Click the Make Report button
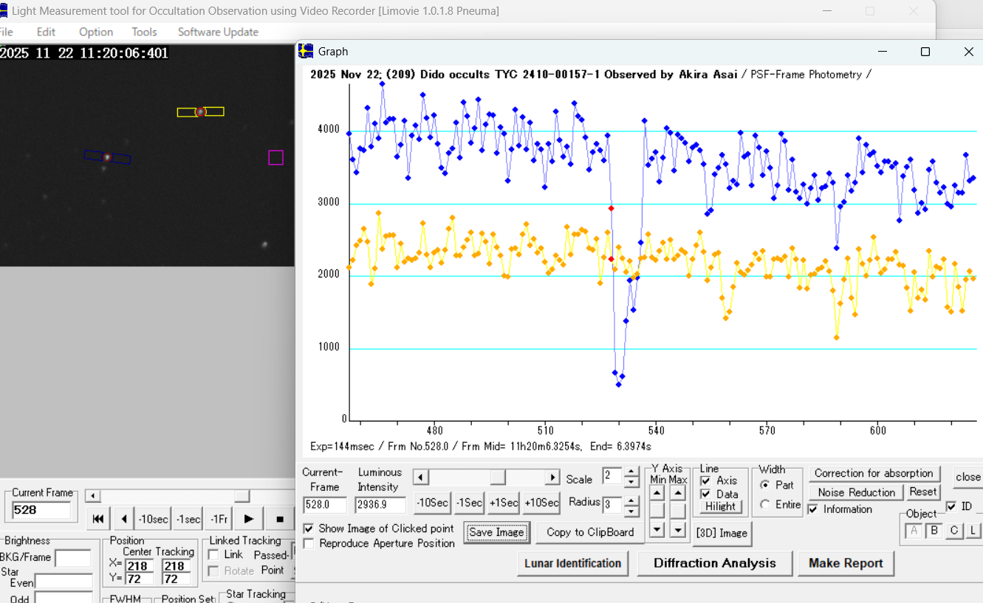 pos(846,563)
